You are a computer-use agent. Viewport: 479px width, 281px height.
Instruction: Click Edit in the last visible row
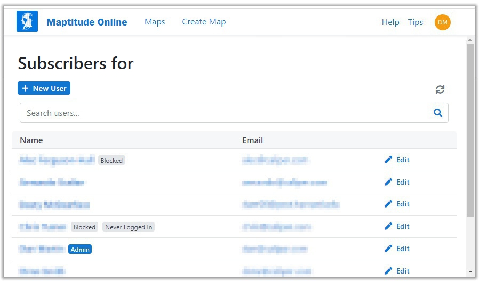coord(397,271)
